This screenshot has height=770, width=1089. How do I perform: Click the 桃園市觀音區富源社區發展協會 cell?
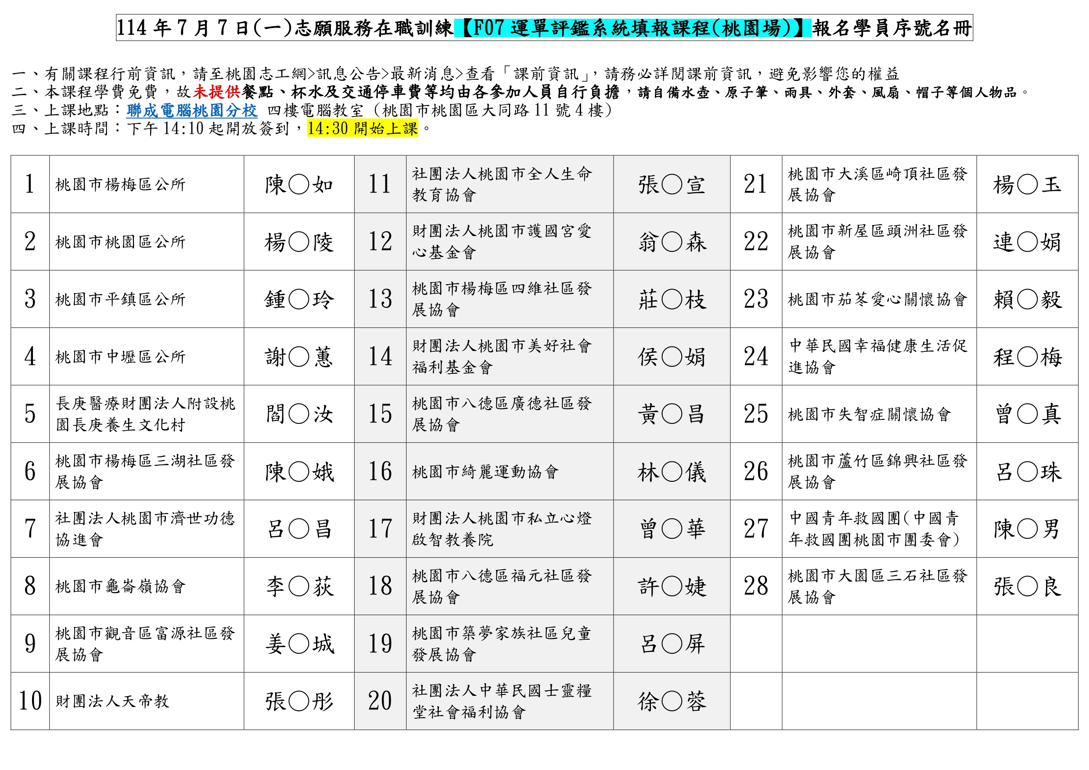147,643
